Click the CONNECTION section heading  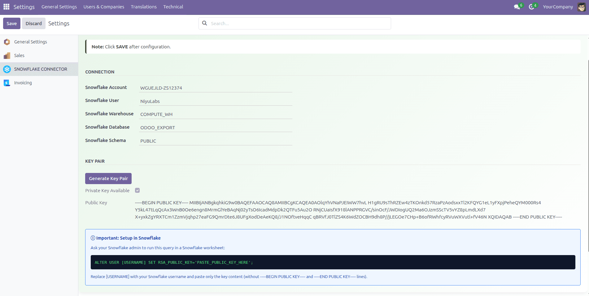[100, 72]
